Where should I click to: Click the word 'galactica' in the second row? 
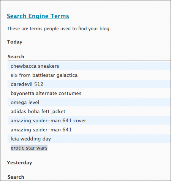[67, 75]
